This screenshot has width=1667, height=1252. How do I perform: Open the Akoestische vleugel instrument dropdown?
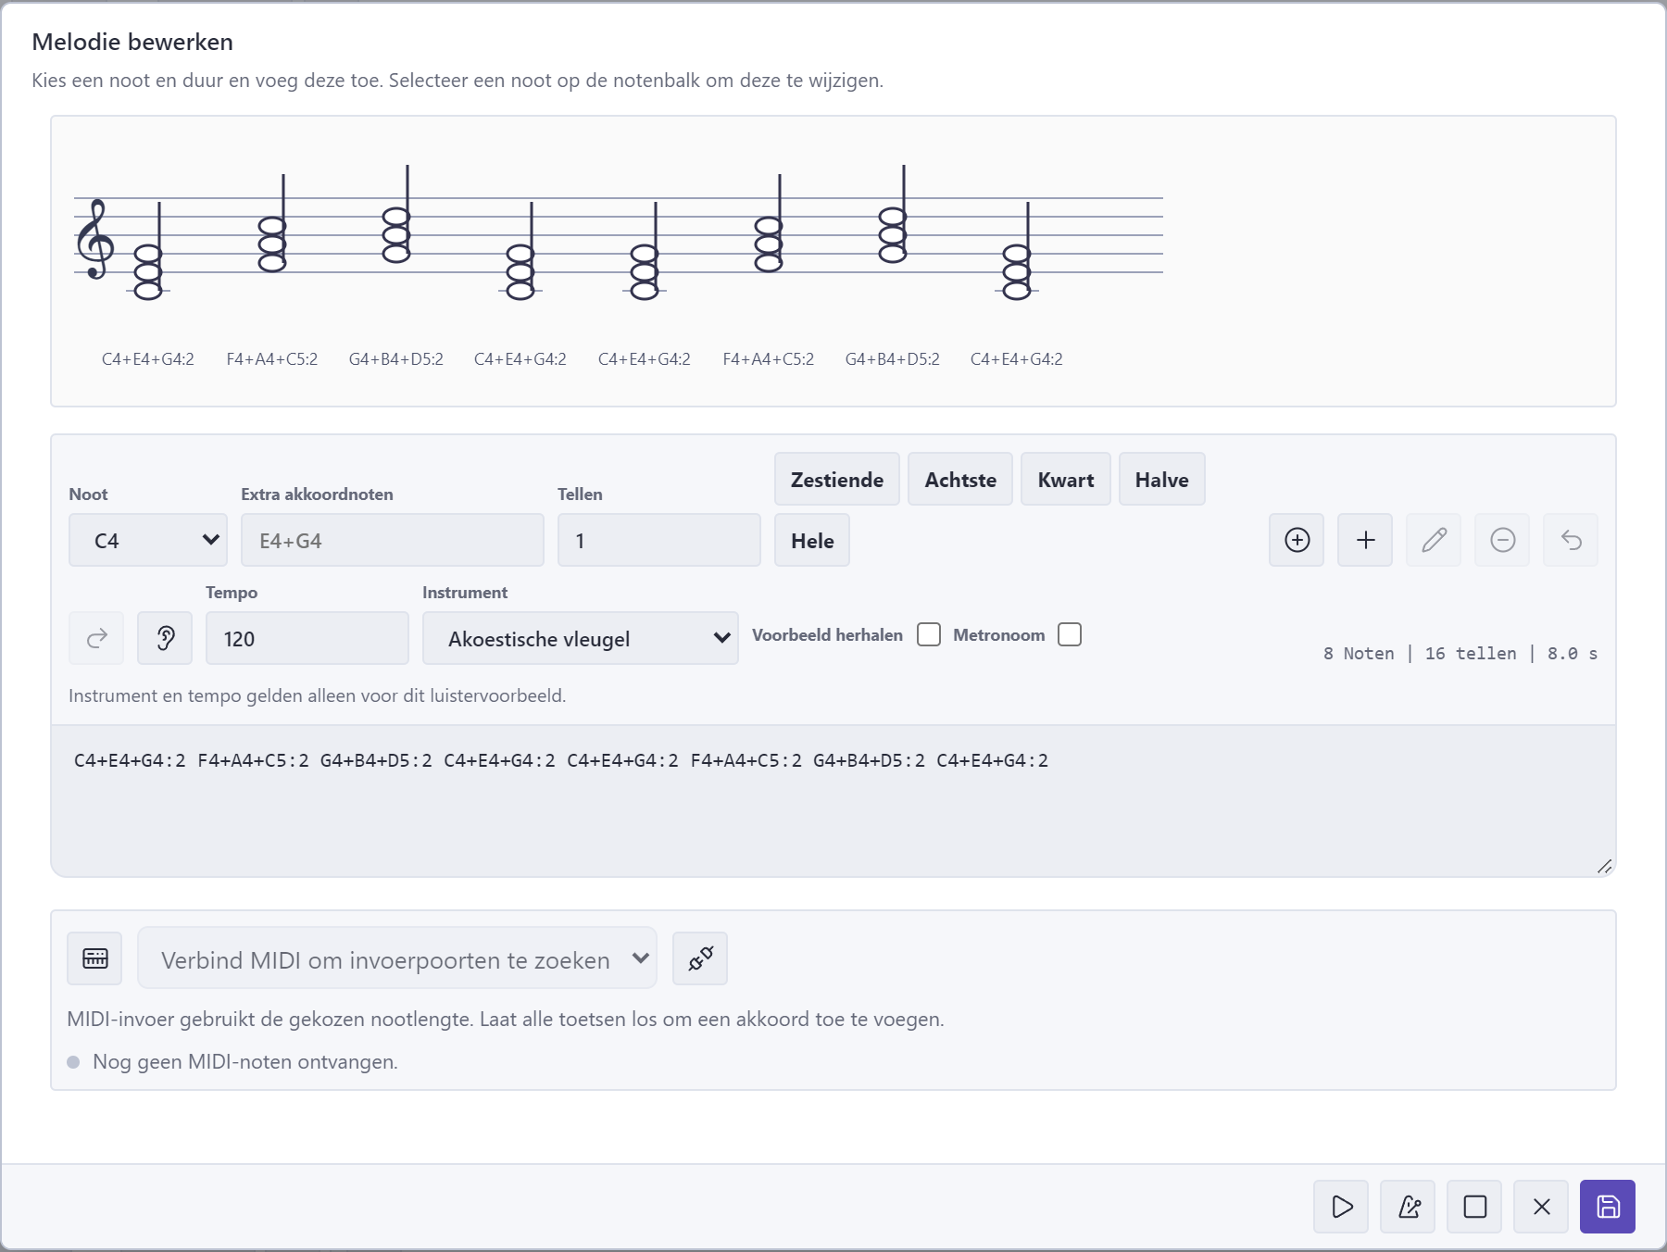pyautogui.click(x=581, y=638)
